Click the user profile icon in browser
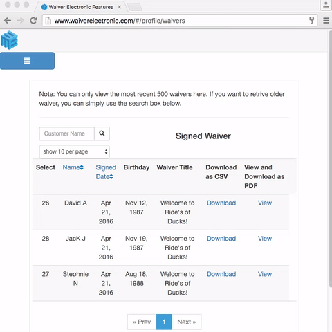This screenshot has width=332, height=332. pos(326,5)
